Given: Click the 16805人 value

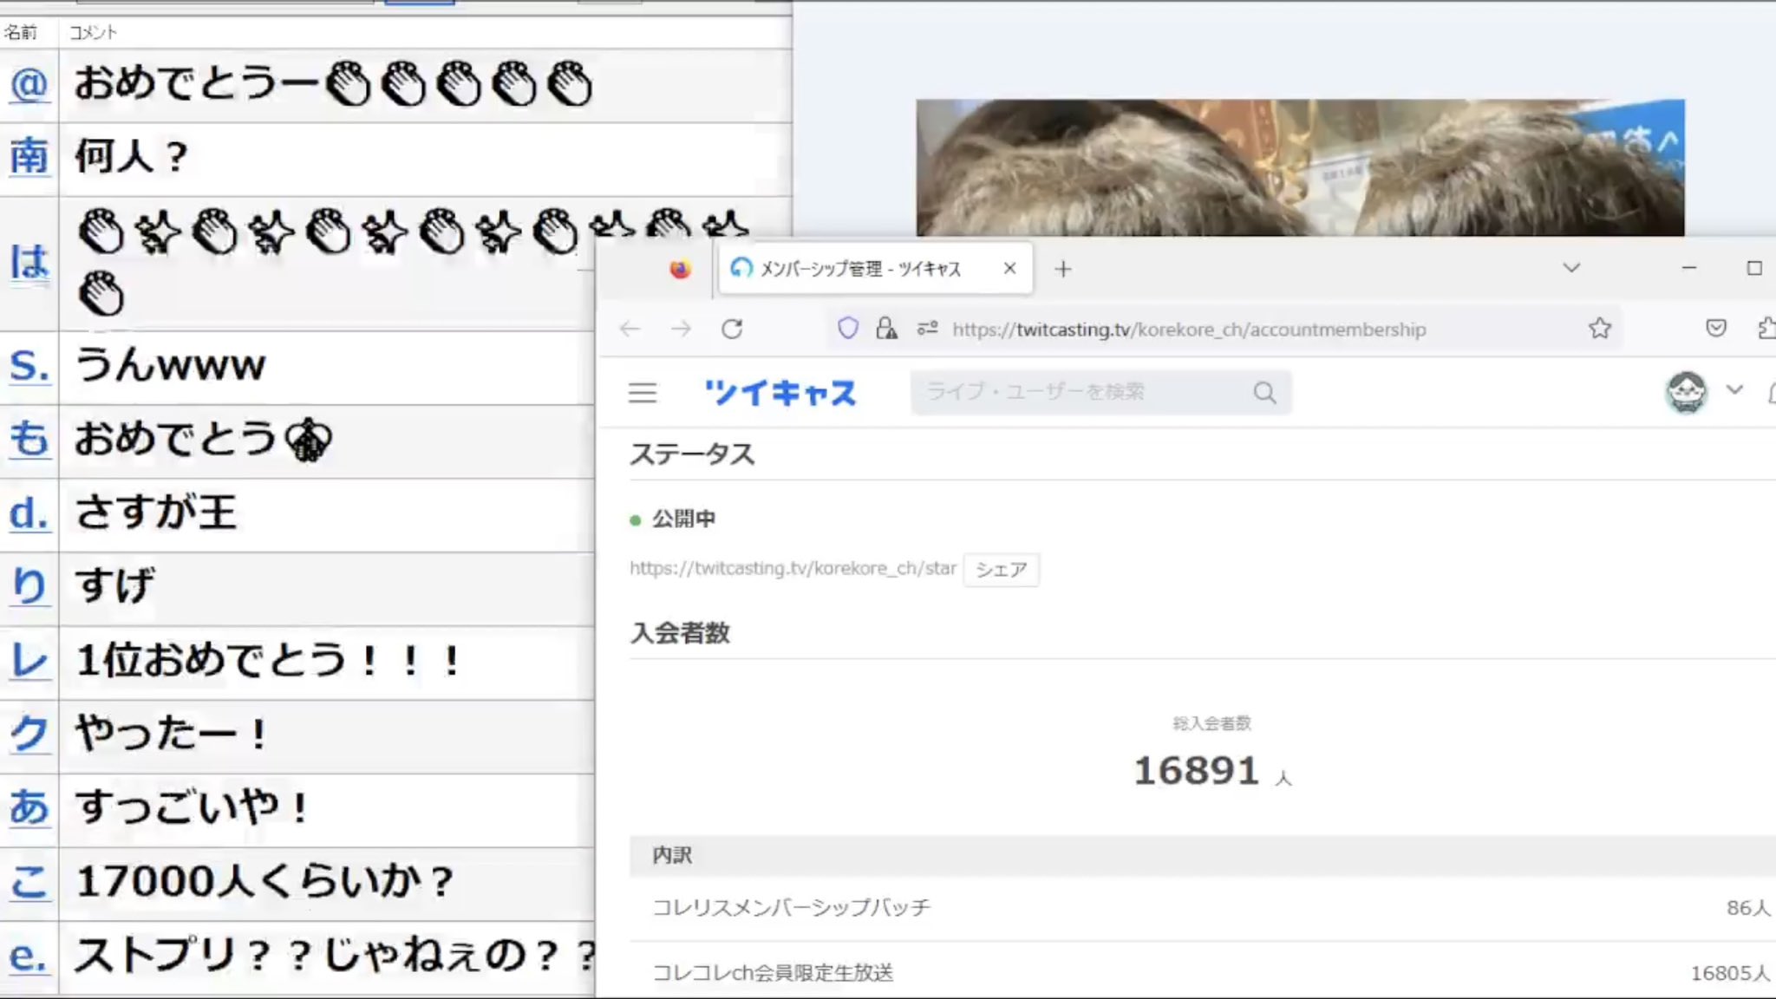Looking at the screenshot, I should [1730, 973].
